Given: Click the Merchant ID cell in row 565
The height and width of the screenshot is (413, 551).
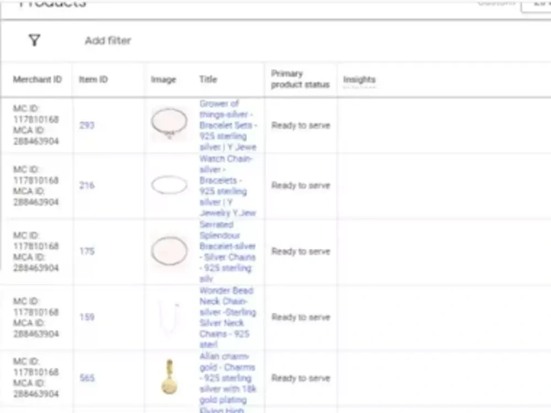Looking at the screenshot, I should [x=36, y=378].
